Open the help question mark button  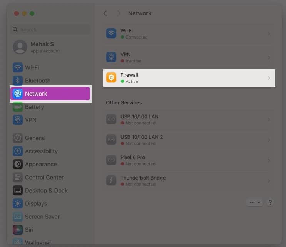[x=270, y=202]
